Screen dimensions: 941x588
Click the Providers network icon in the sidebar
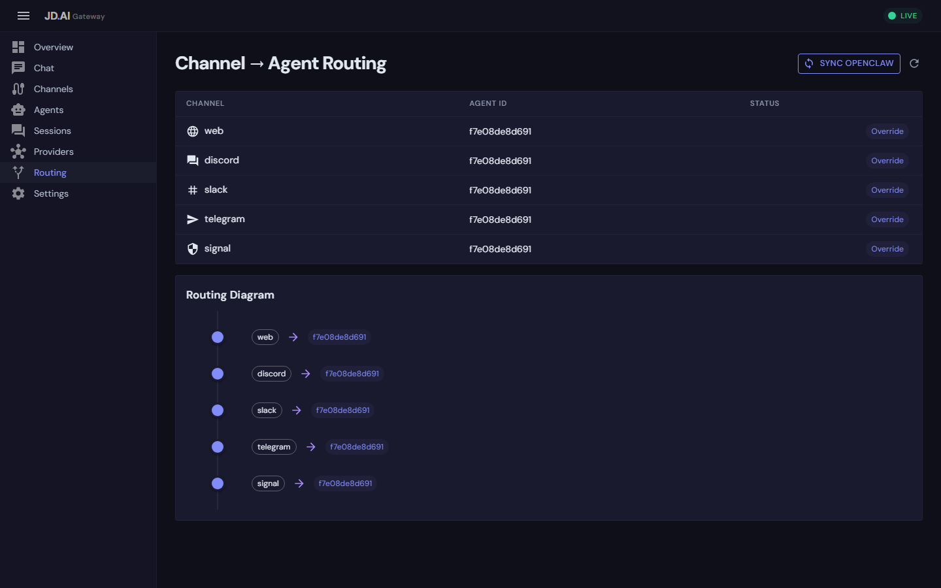pyautogui.click(x=18, y=151)
